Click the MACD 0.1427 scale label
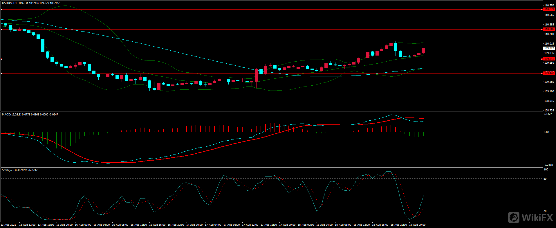The height and width of the screenshot is (228, 556). tap(548, 114)
